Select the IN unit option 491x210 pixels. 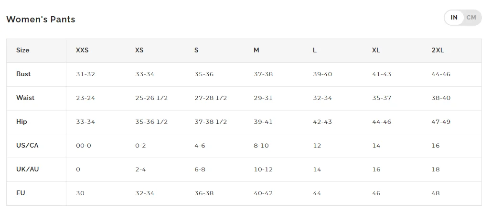point(454,18)
